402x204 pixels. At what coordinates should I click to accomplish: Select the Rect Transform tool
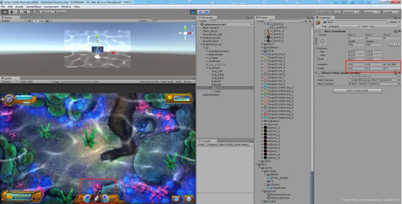pyautogui.click(x=32, y=12)
